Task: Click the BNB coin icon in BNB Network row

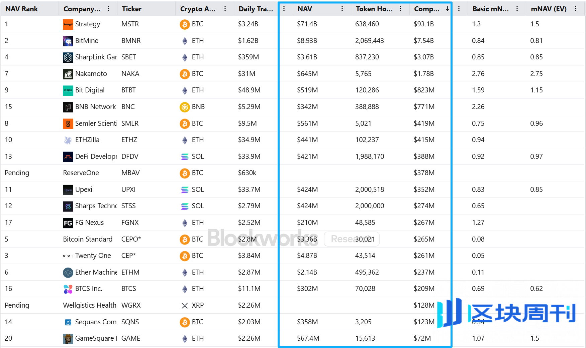Action: 185,107
